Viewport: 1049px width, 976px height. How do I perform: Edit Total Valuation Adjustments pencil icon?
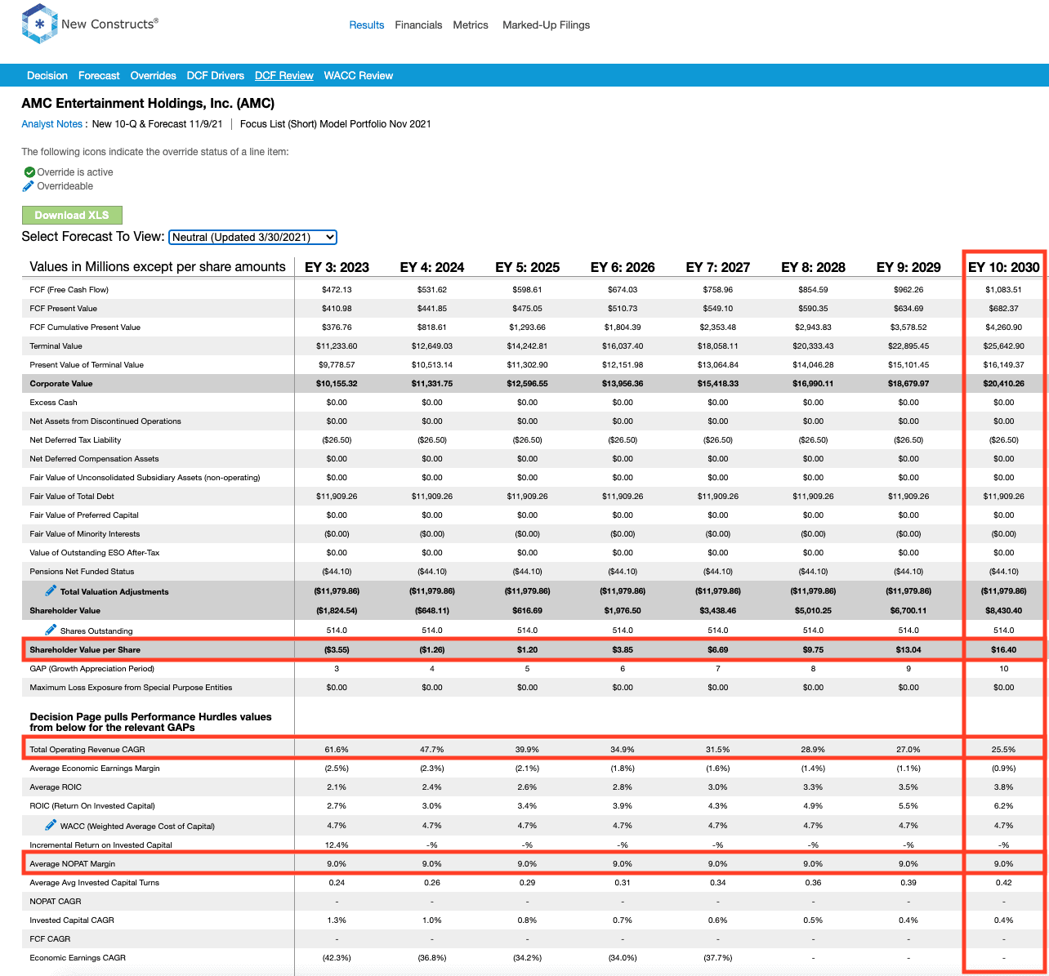pyautogui.click(x=51, y=591)
